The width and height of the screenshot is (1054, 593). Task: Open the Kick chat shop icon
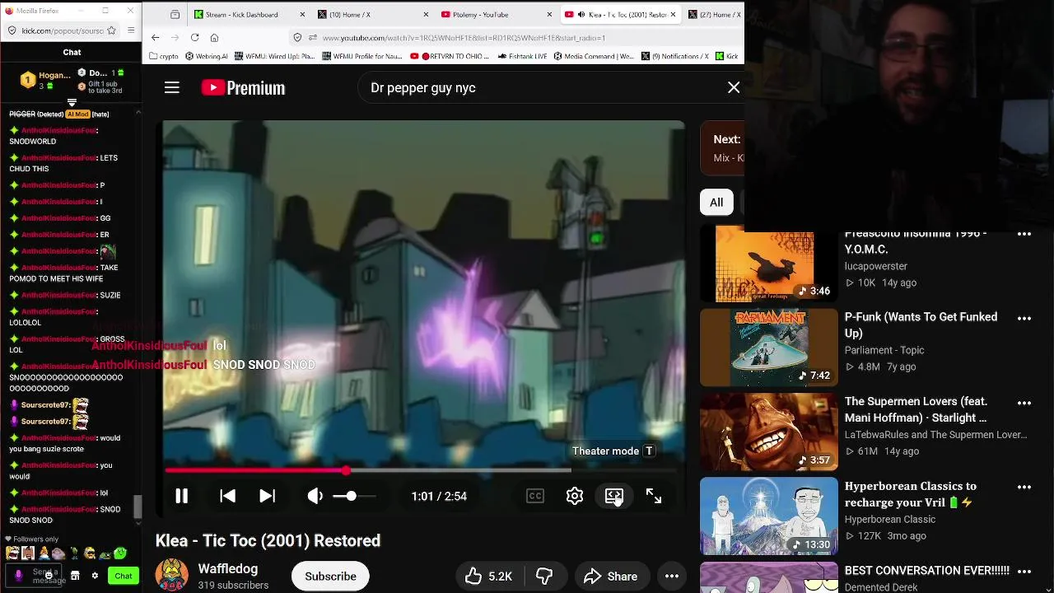click(75, 576)
